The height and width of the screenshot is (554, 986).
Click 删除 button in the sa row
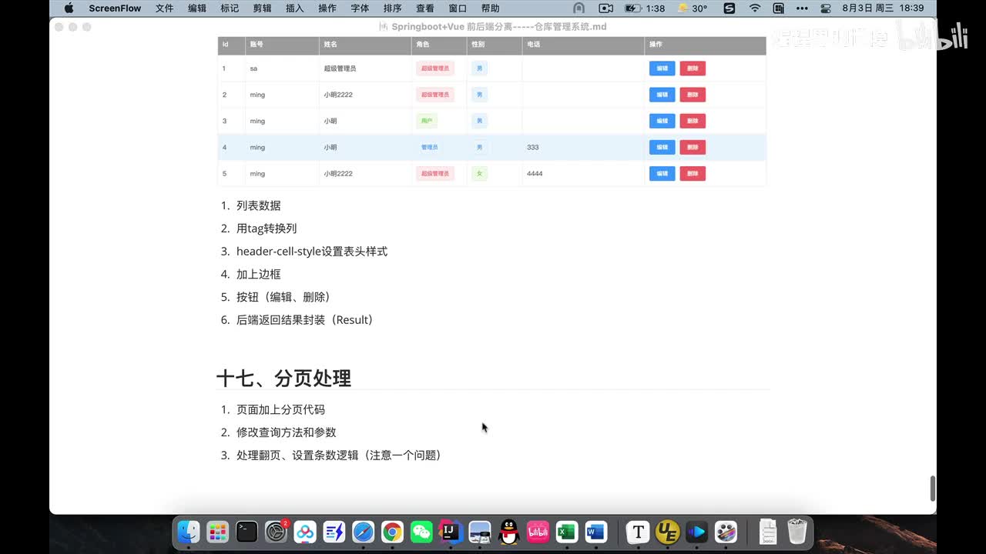pyautogui.click(x=693, y=68)
